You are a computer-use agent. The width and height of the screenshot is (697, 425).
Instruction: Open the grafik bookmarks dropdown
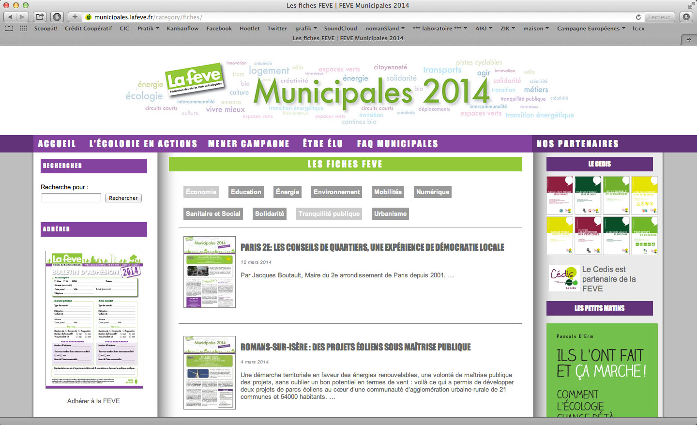(306, 29)
